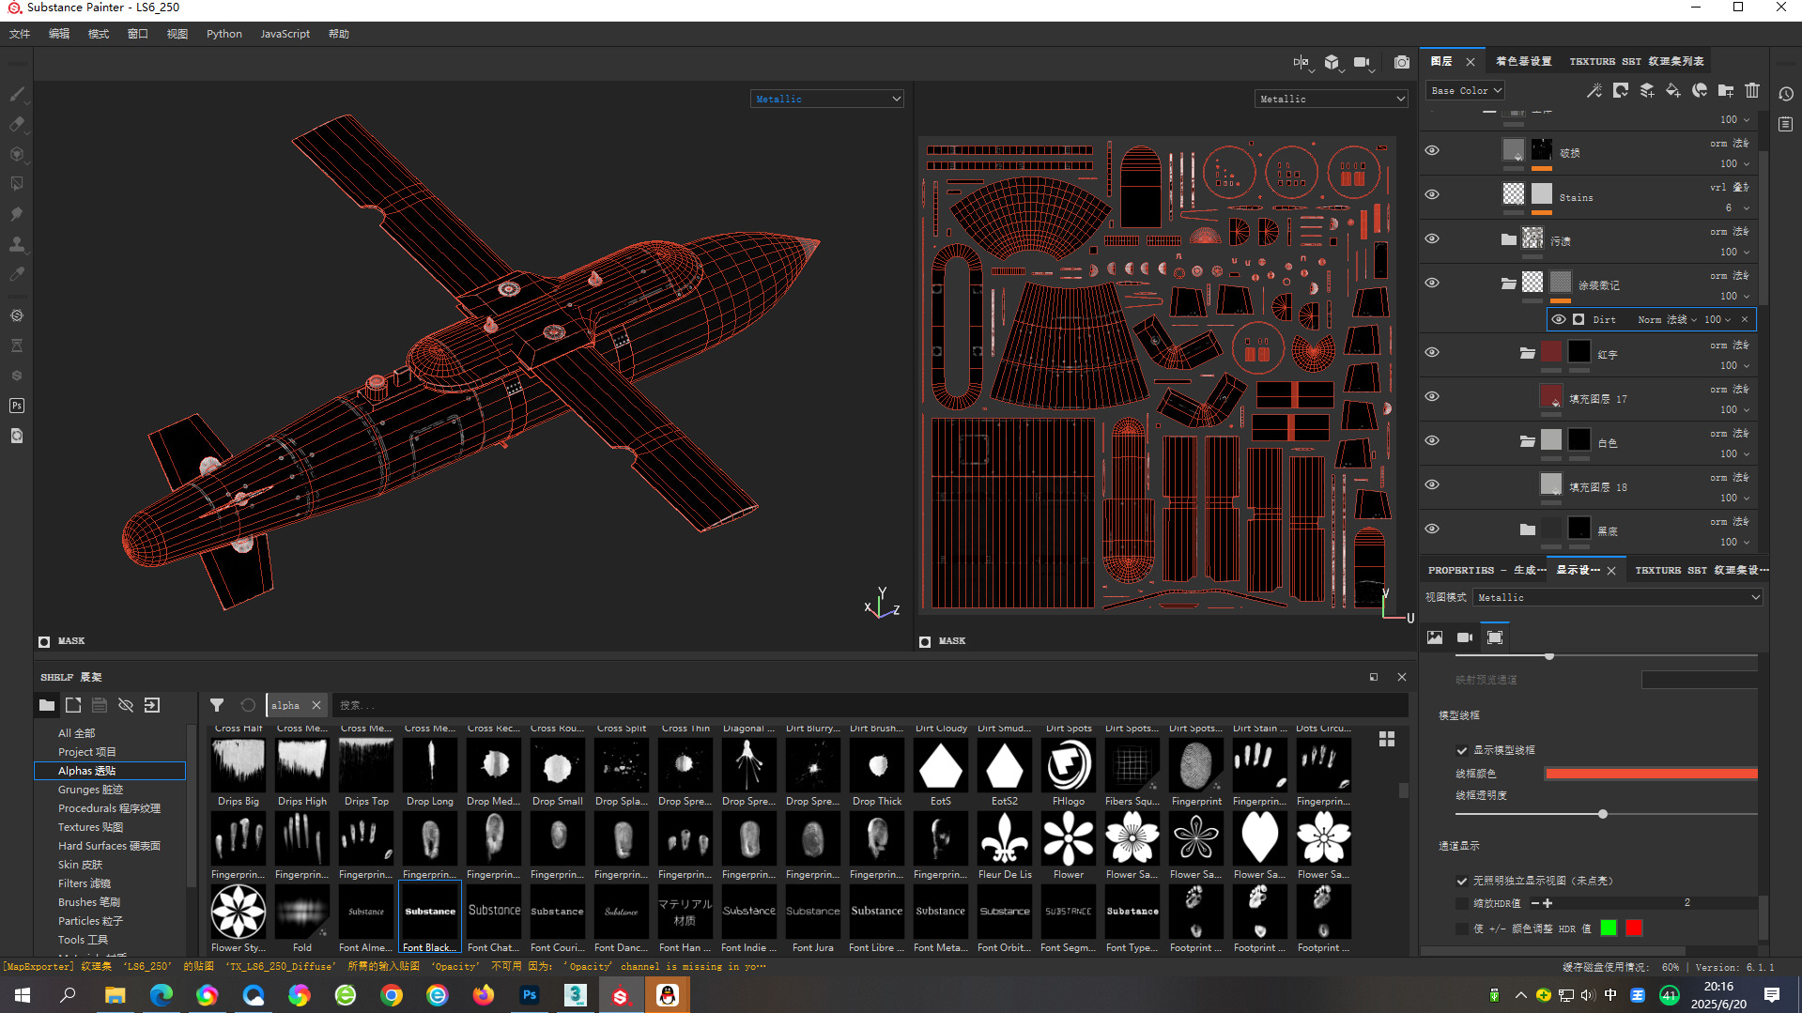The image size is (1802, 1013).
Task: Click the iRay render camera icon
Action: coord(1402,63)
